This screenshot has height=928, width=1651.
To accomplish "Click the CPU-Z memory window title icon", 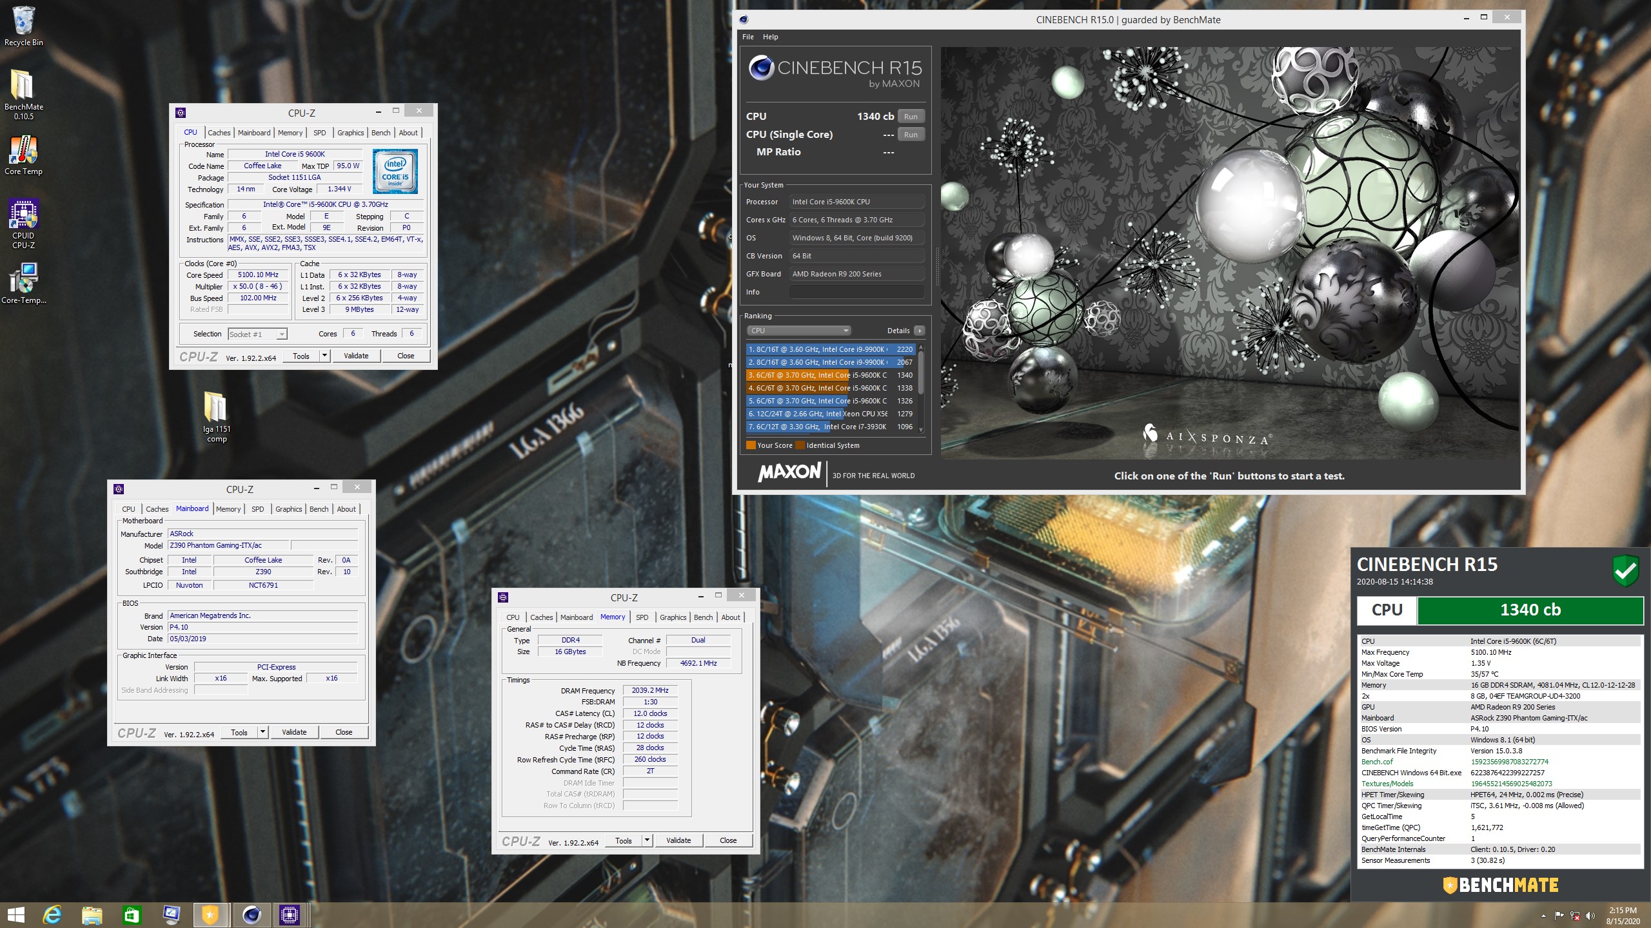I will 503,597.
